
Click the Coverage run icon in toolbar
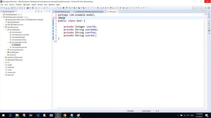(x=79, y=8)
